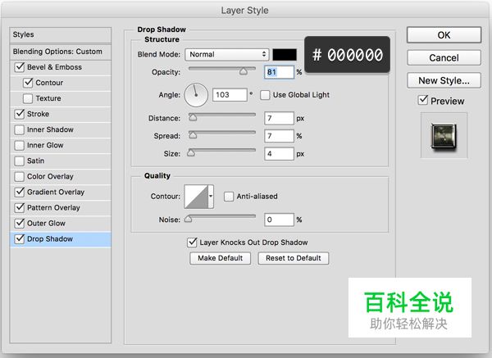Image resolution: width=492 pixels, height=358 pixels.
Task: Enable the Satin checkbox
Action: tap(20, 161)
